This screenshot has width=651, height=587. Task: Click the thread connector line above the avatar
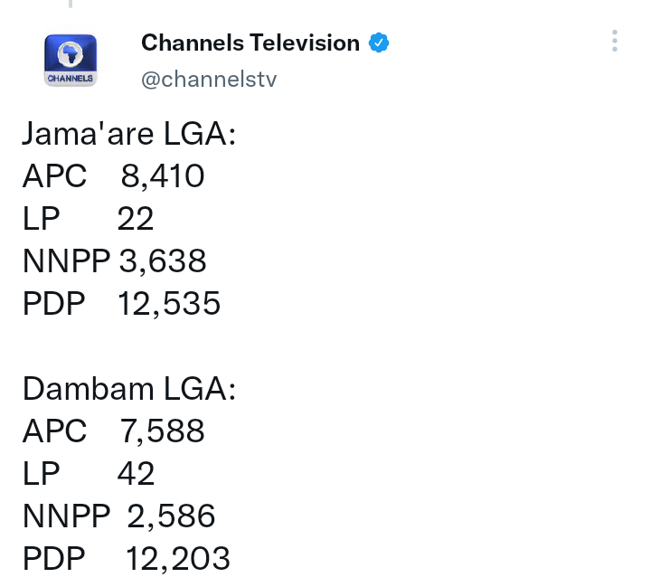pyautogui.click(x=71, y=4)
